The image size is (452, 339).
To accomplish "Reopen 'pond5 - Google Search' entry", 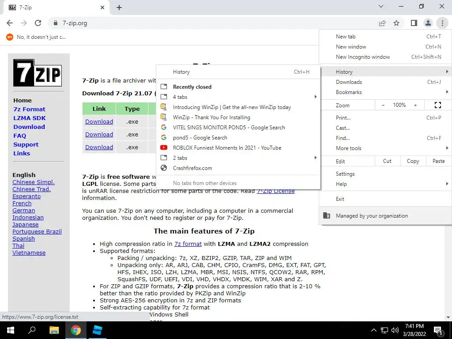I will point(238,138).
